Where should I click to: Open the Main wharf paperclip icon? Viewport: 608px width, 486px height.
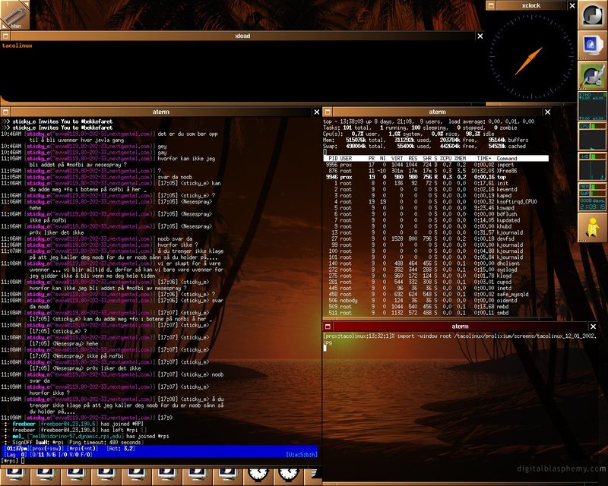pos(14,14)
